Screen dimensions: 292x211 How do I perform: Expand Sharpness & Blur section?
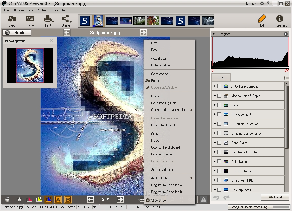(214, 180)
